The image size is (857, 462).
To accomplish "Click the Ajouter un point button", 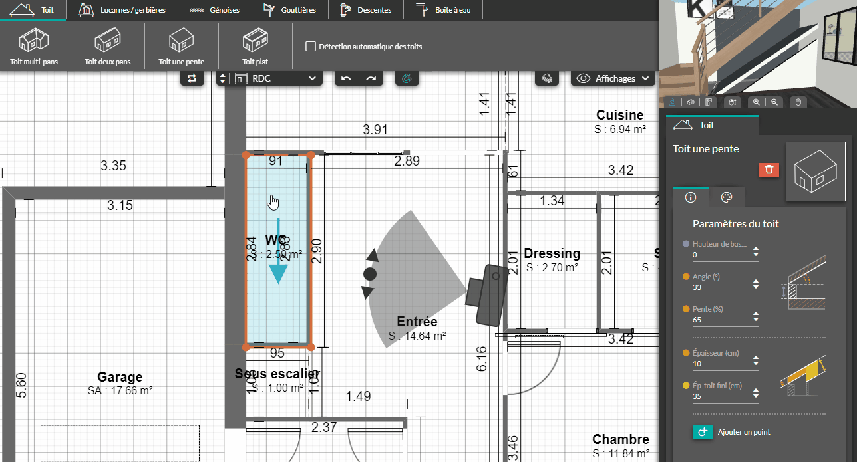I will [732, 432].
